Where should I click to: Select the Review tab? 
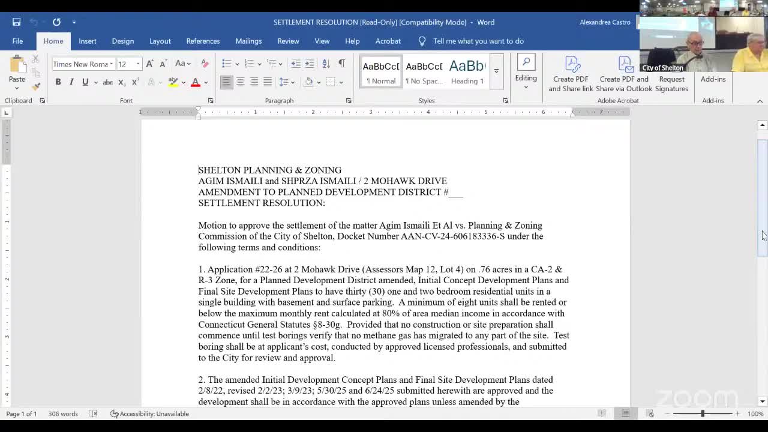(x=288, y=41)
